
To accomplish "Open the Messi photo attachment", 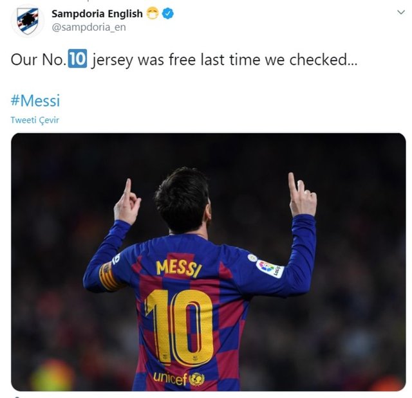I will pyautogui.click(x=209, y=262).
